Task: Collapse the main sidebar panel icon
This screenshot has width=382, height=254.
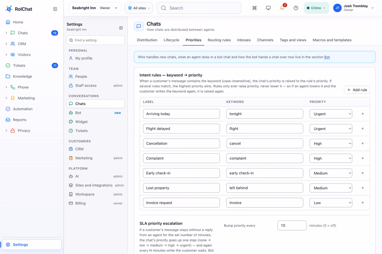Action: click(55, 9)
